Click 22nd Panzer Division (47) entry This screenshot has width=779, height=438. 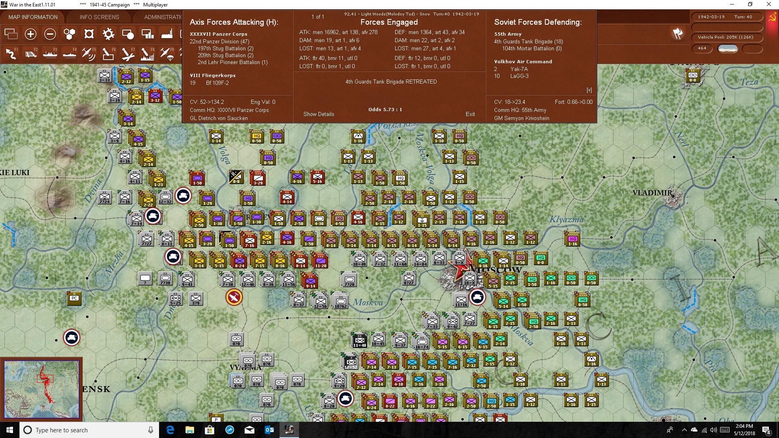[219, 41]
